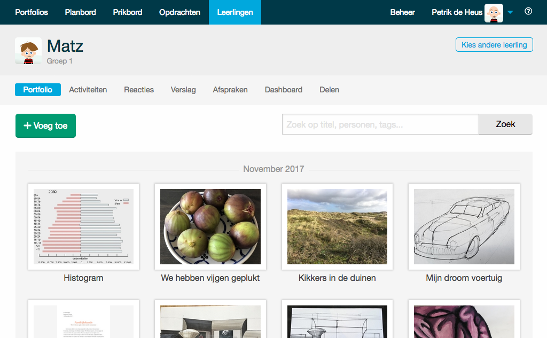Click the Matz student name heading

[x=65, y=46]
